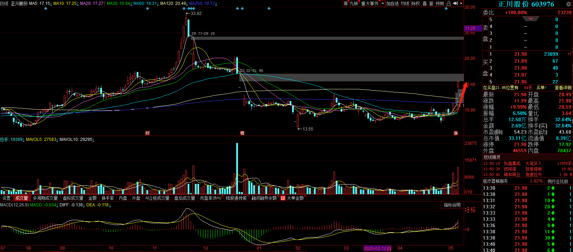573x252 pixels.
Task: Open the gear settings icon beside stock title
Action: (x=569, y=4)
